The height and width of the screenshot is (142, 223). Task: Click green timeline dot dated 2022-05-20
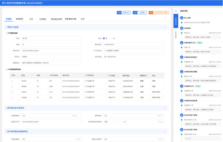[x=182, y=91]
